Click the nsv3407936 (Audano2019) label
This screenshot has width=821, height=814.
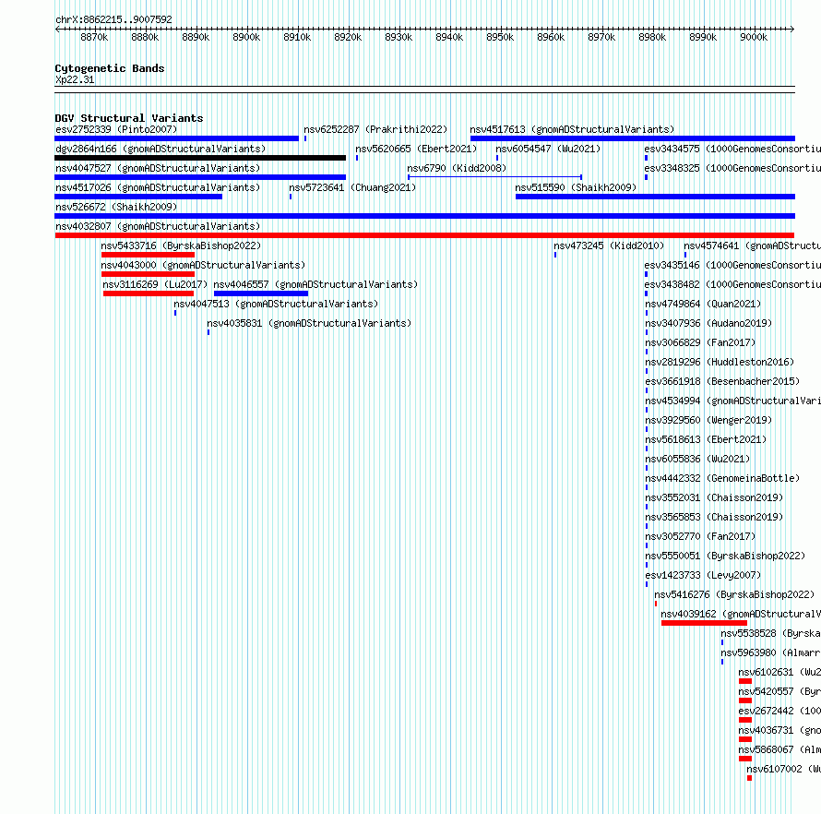[708, 323]
